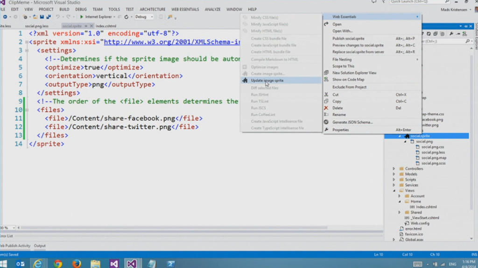The height and width of the screenshot is (268, 478).
Task: Open Internet Explorer from the taskbar
Action: (x=38, y=264)
